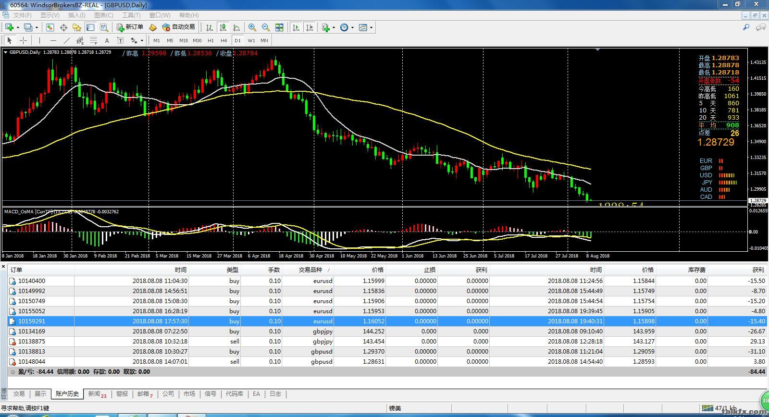Open the 图表(C) menu
Image resolution: width=769 pixels, height=417 pixels.
point(104,15)
